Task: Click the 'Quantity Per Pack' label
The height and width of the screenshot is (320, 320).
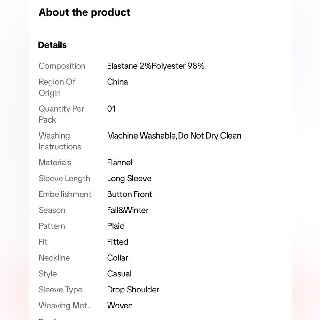Action: click(61, 114)
